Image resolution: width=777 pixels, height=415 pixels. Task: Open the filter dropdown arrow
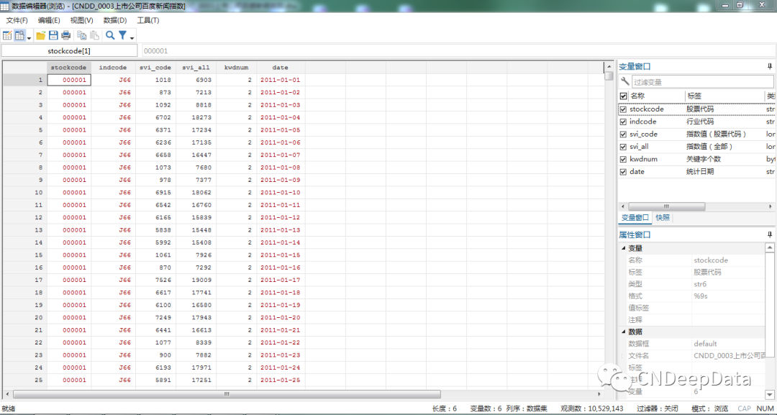pos(132,37)
